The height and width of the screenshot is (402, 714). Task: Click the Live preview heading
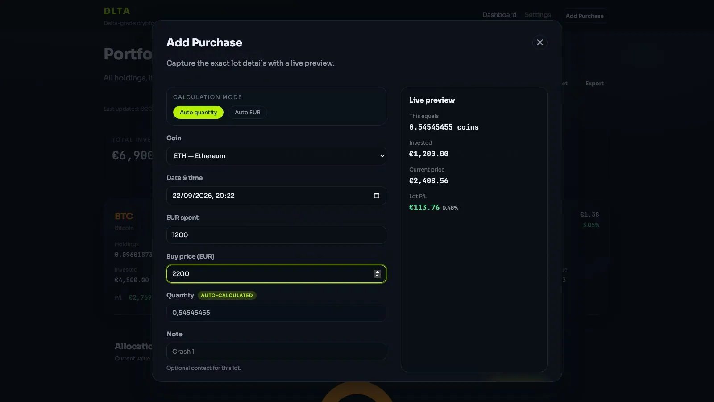tap(432, 100)
